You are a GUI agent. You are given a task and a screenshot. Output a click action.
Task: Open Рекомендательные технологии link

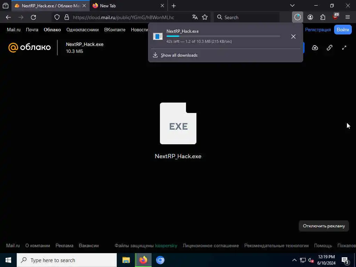276,246
